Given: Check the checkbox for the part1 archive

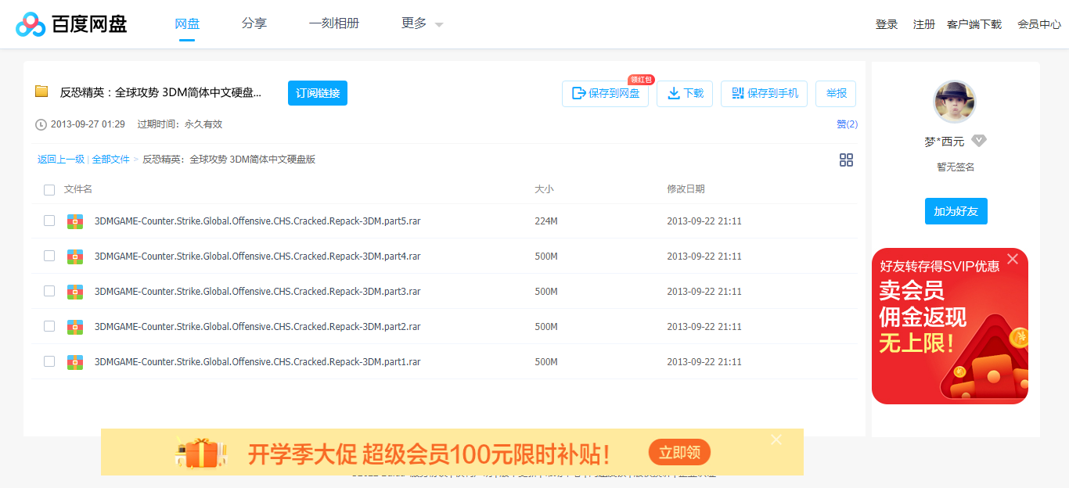Looking at the screenshot, I should pos(49,361).
